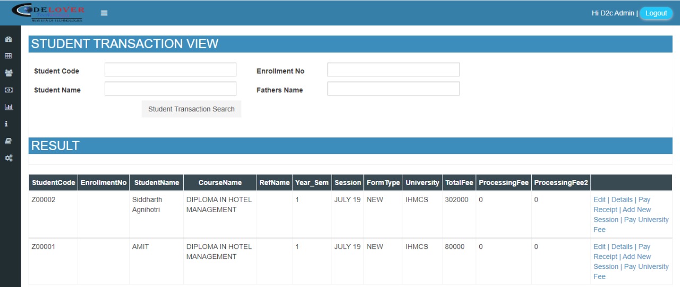
Task: Open the book sidebar icon
Action: tap(8, 141)
